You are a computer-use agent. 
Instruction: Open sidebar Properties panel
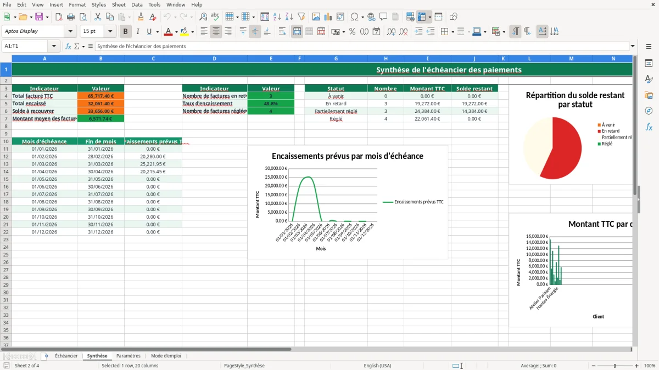pos(649,63)
